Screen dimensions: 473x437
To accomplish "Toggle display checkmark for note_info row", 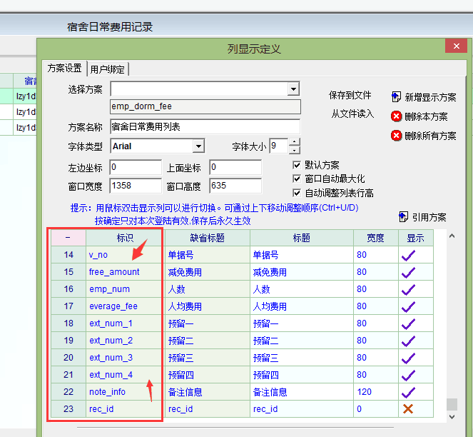I will (x=408, y=392).
